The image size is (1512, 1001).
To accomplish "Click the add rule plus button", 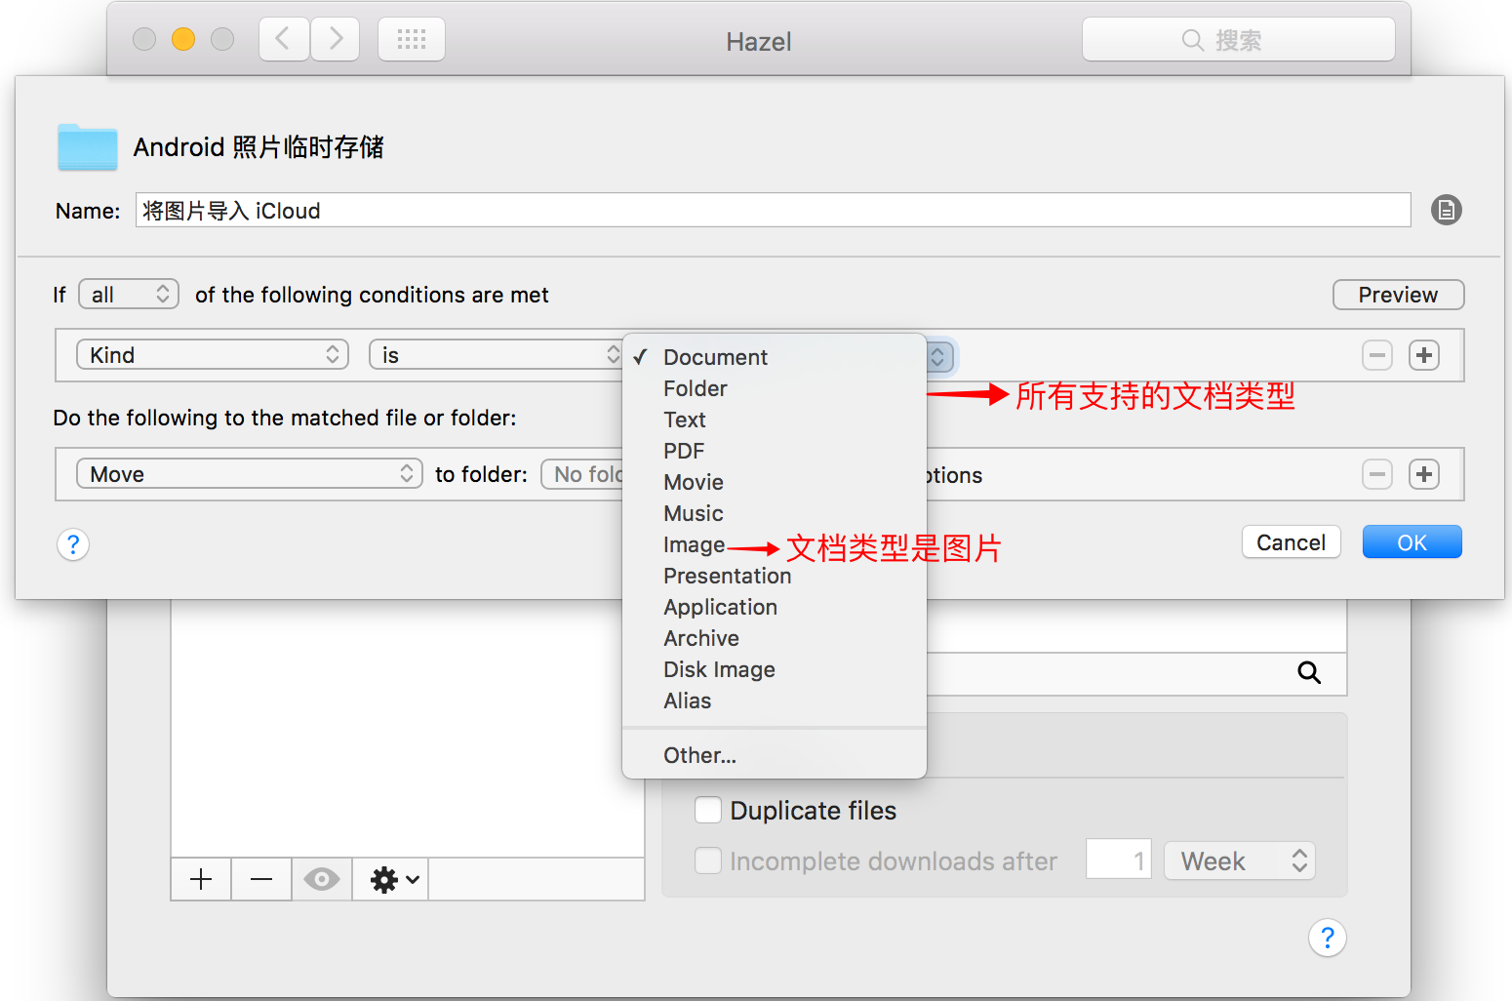I will (201, 879).
